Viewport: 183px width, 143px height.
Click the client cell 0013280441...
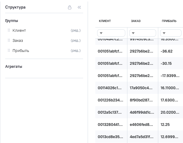pyautogui.click(x=110, y=125)
